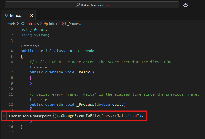The height and width of the screenshot is (139, 205).
Task: Open the Intro class breadcrumb
Action: [53, 24]
